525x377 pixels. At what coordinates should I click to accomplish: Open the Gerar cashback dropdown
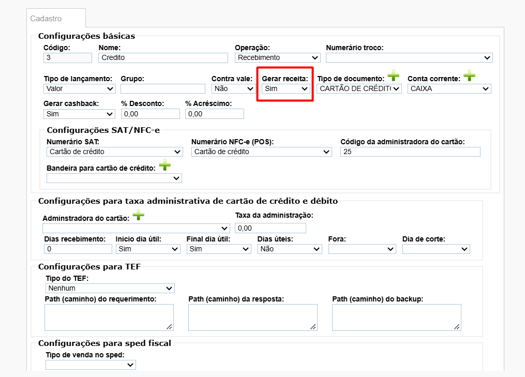(x=79, y=114)
